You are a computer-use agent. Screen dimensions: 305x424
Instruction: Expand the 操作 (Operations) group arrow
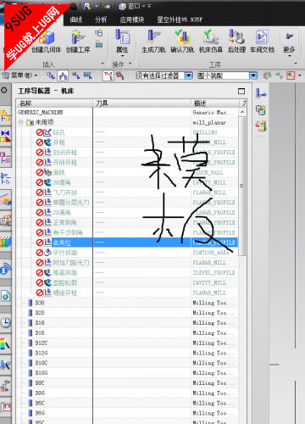[x=130, y=64]
